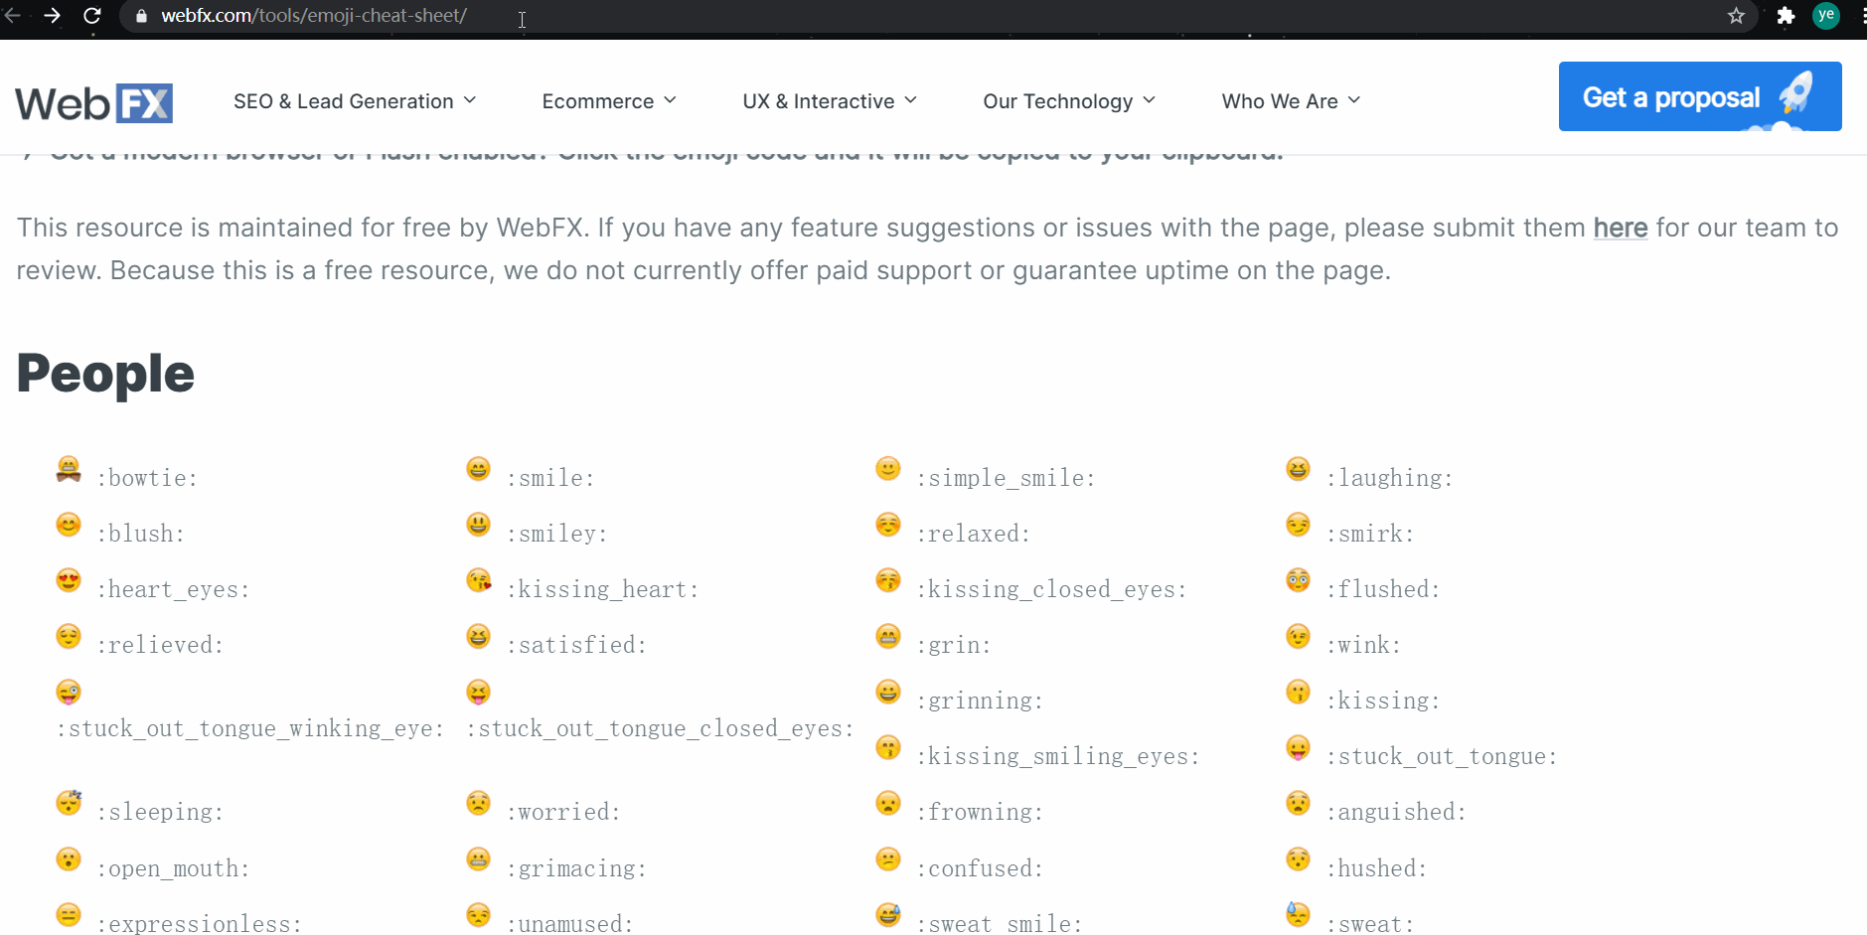Click the laughing emoji icon
Screen dimensions: 1867x935
tap(1298, 469)
